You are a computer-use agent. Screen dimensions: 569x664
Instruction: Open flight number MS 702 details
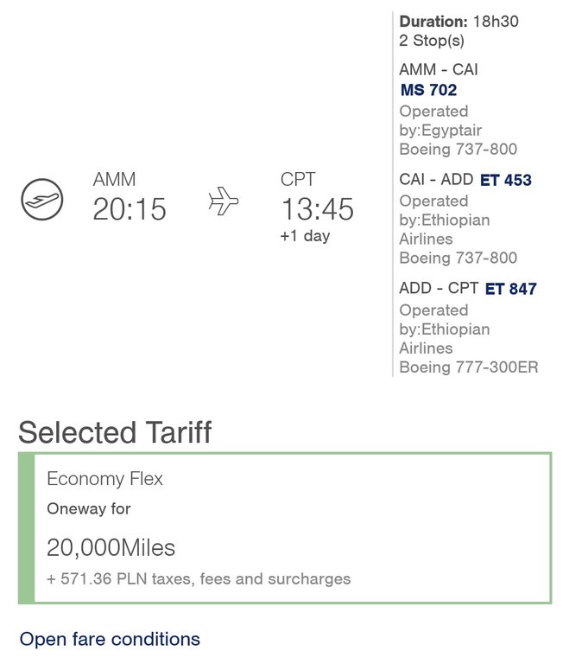428,90
